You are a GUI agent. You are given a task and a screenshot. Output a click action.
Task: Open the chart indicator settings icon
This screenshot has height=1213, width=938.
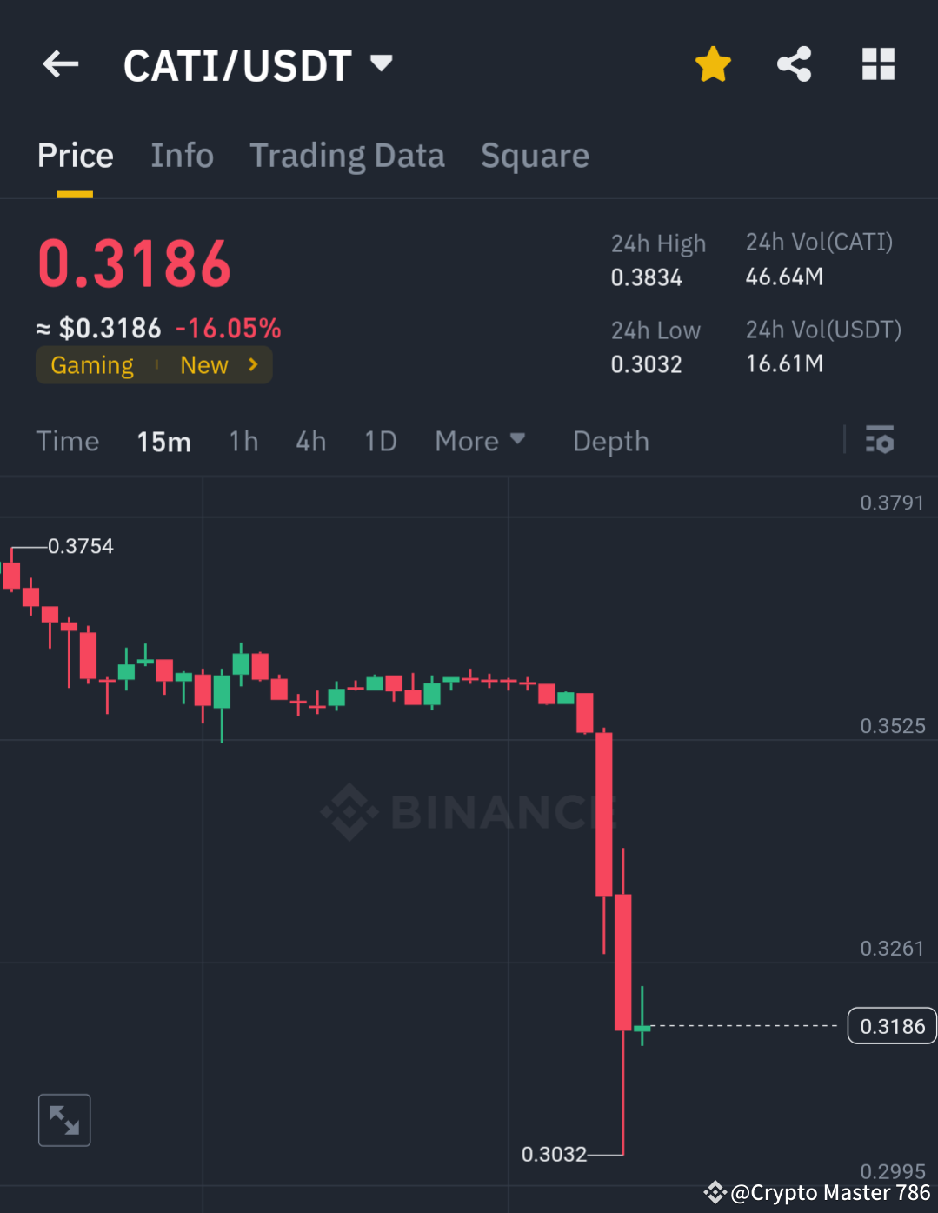pos(881,441)
